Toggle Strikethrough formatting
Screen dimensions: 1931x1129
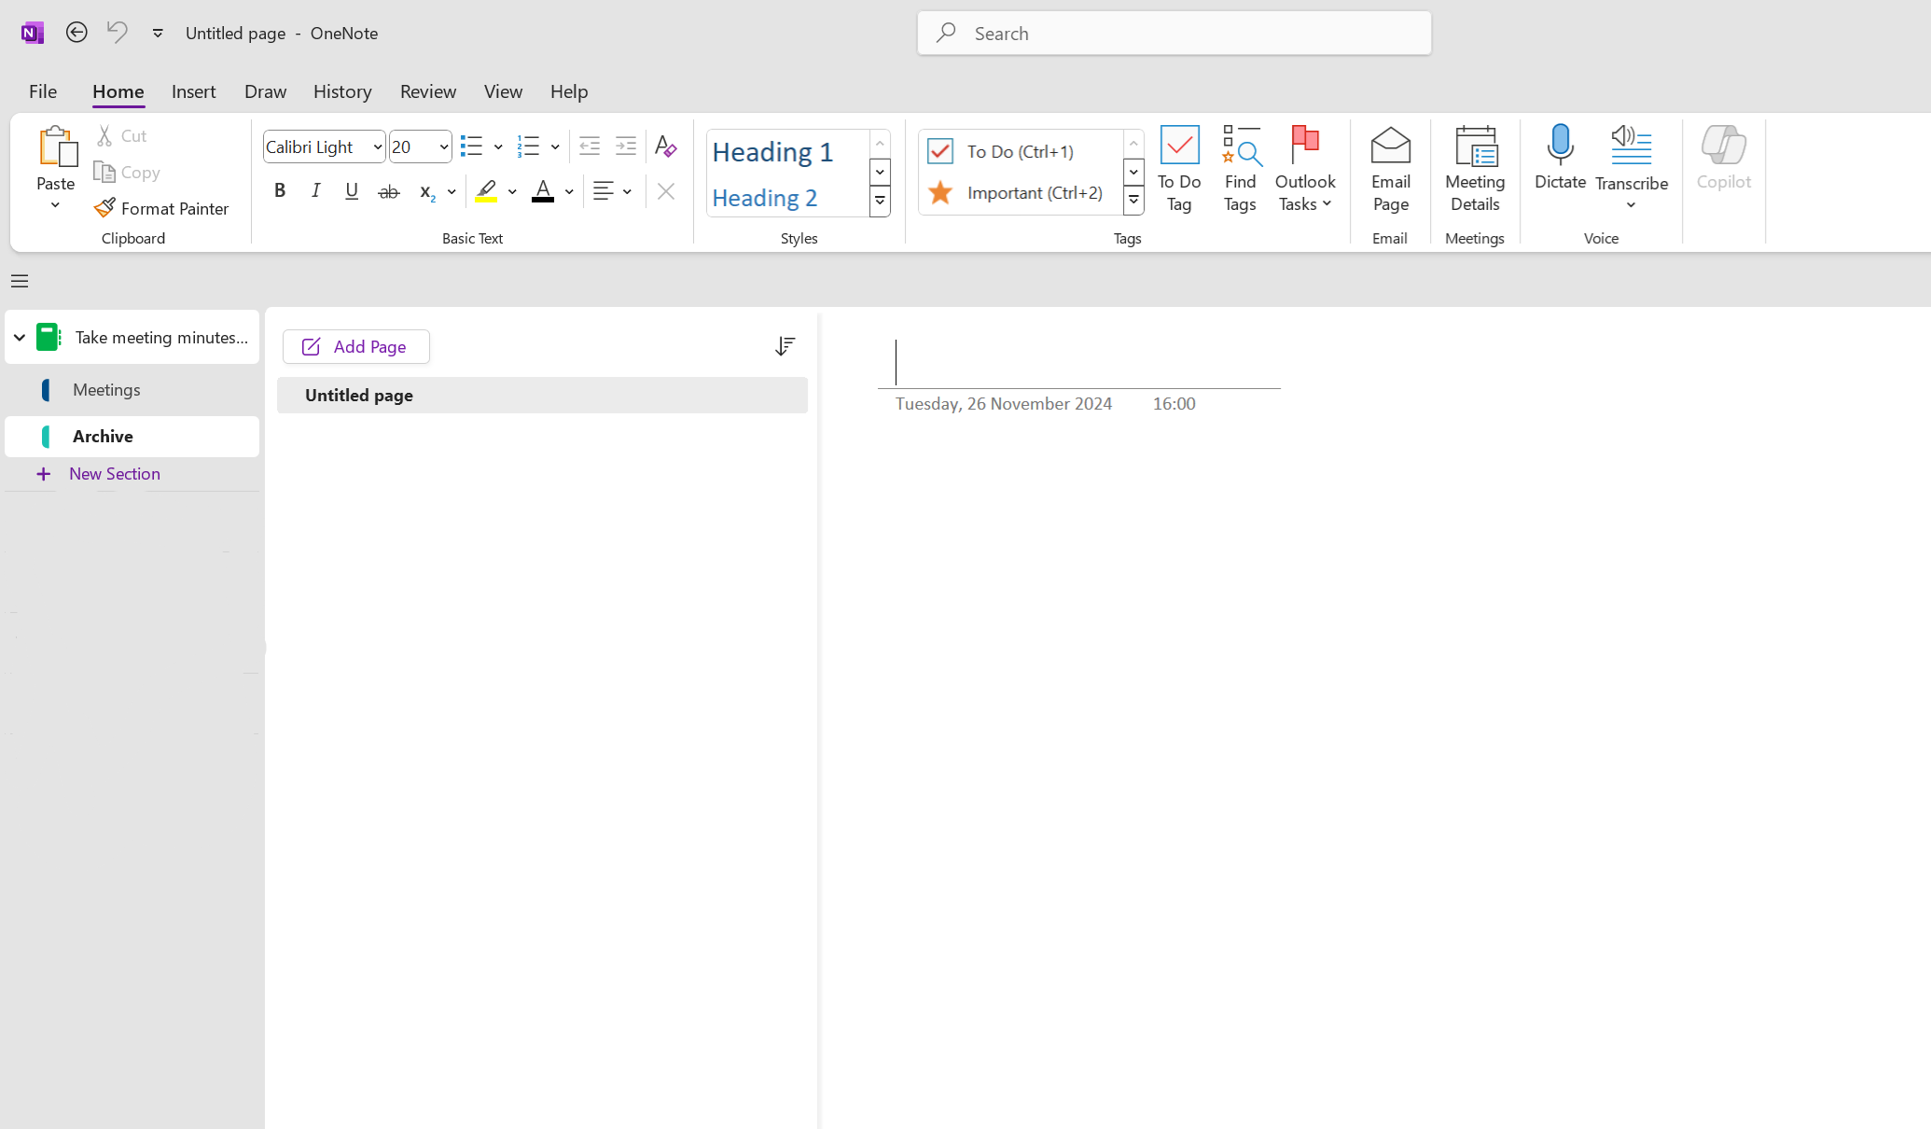389,191
